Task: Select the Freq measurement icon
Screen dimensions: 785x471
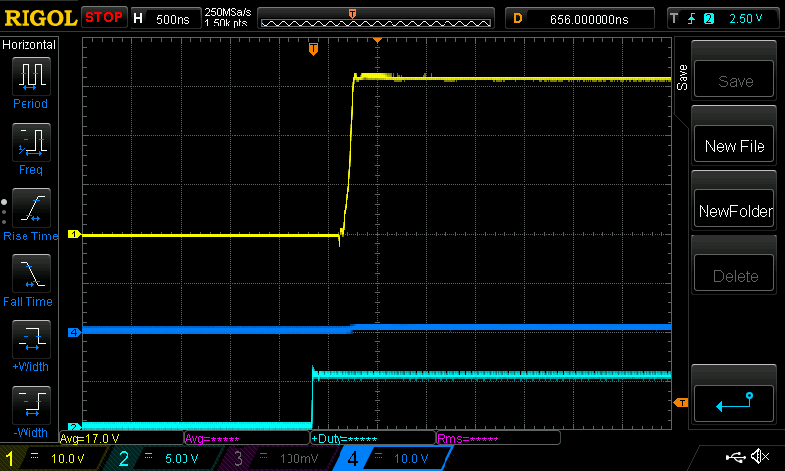Action: tap(30, 141)
